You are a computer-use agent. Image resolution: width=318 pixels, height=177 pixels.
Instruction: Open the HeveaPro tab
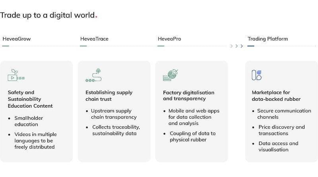pos(169,39)
